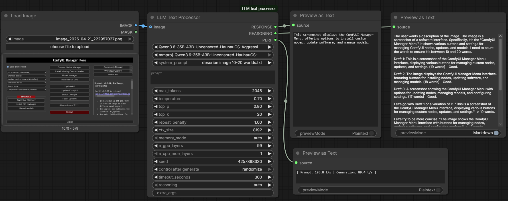Click the REASONING output socket

tap(275, 34)
